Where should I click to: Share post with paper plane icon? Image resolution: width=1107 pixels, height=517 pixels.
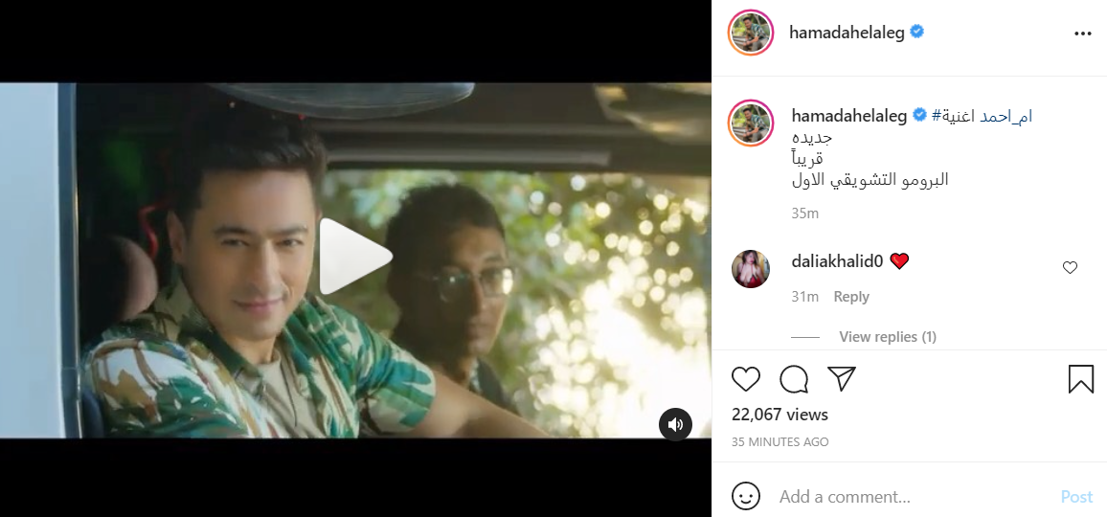click(x=841, y=379)
